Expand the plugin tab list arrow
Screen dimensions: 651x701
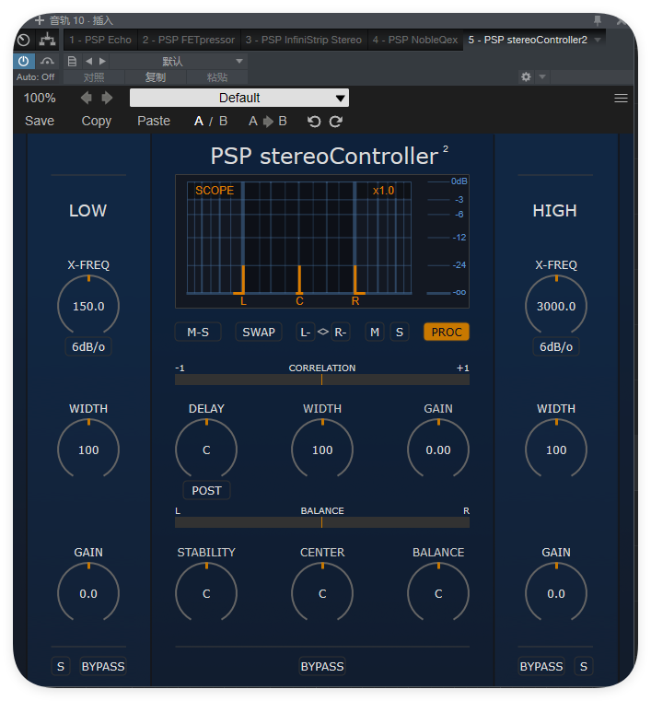pyautogui.click(x=598, y=40)
